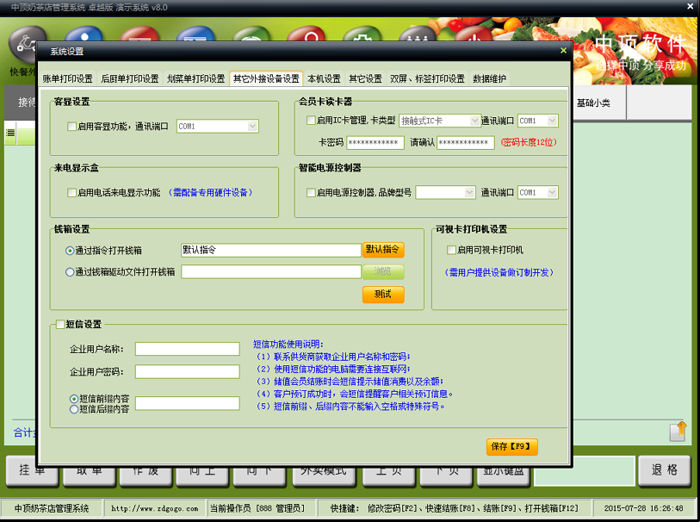This screenshot has height=522, width=700.
Task: Click status bar date 2015-07-28 16:26:48
Action: click(x=643, y=508)
